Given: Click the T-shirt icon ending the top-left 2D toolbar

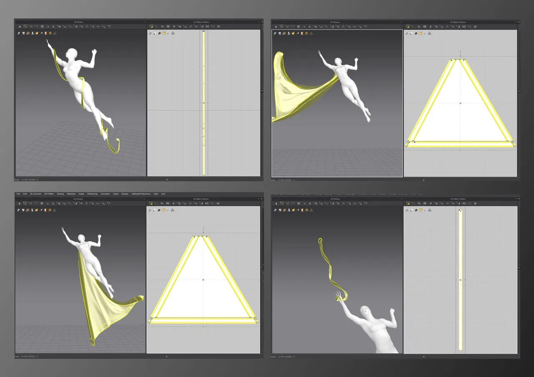Looking at the screenshot, I should point(219,26).
